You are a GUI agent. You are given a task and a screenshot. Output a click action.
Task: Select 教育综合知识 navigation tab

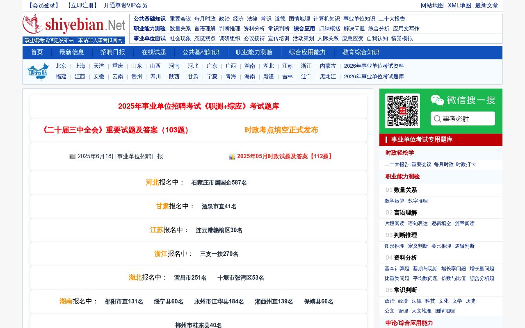(361, 52)
